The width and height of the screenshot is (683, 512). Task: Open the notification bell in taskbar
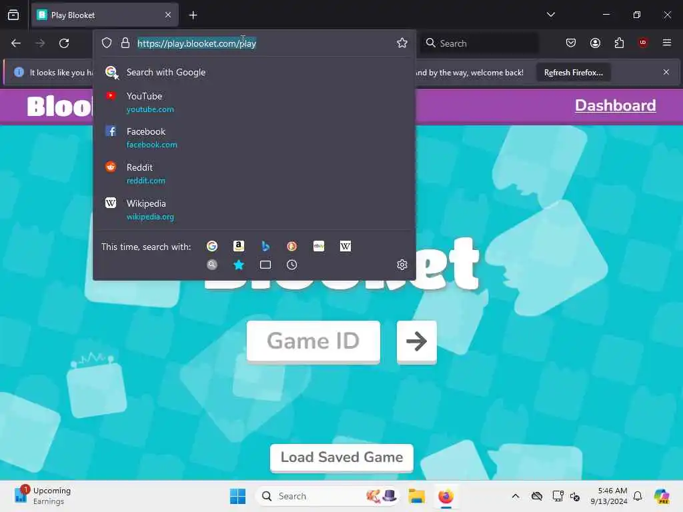[638, 496]
